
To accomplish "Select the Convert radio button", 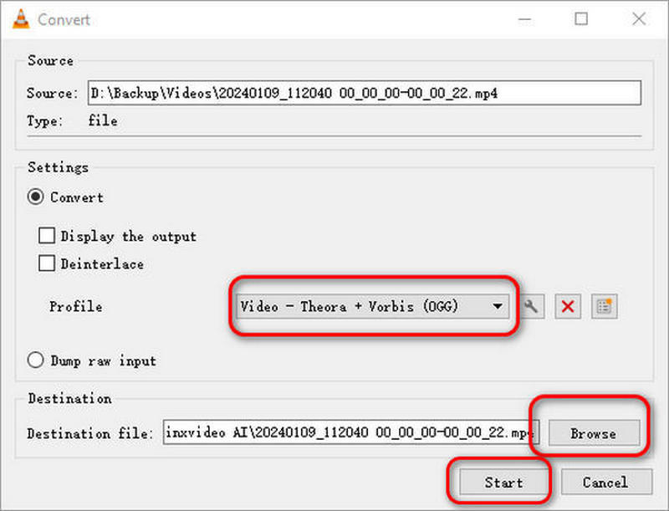I will pos(36,197).
